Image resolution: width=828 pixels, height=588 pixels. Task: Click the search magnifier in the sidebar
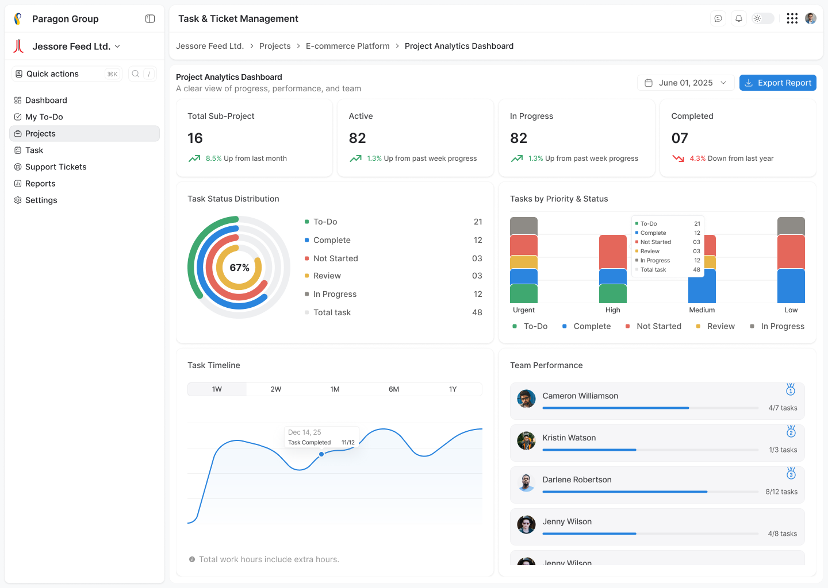pyautogui.click(x=135, y=73)
